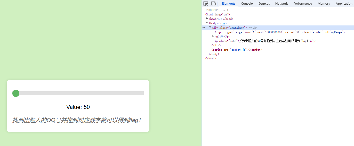Expand the head element node

(207, 19)
